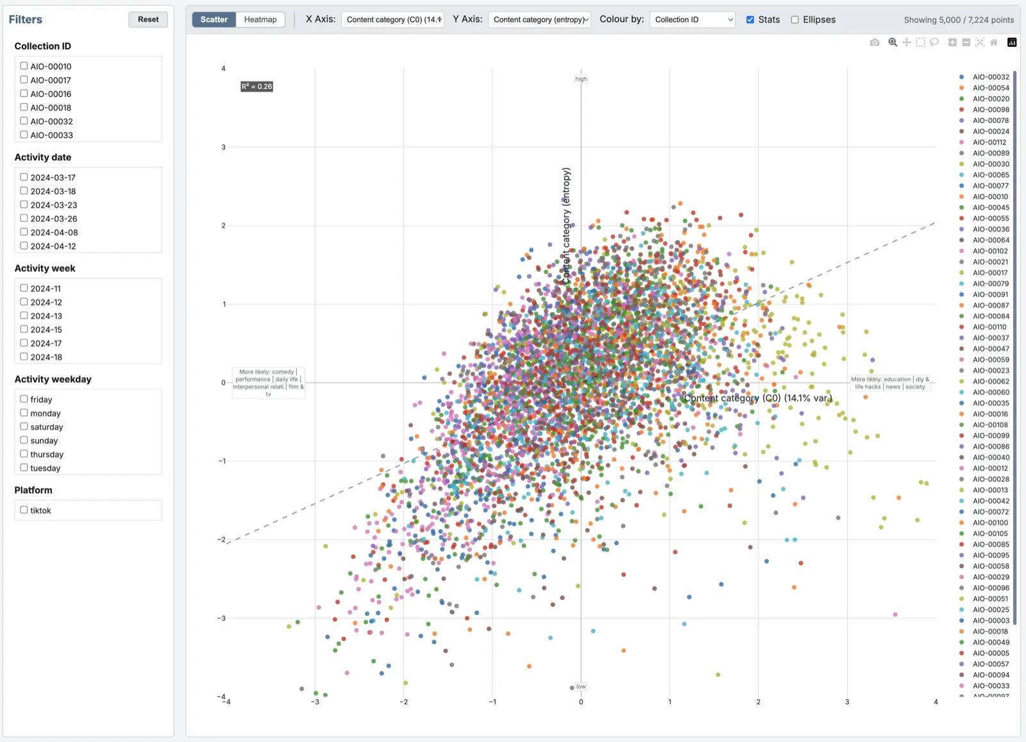Click the R² = 0.26 annotation

click(256, 87)
